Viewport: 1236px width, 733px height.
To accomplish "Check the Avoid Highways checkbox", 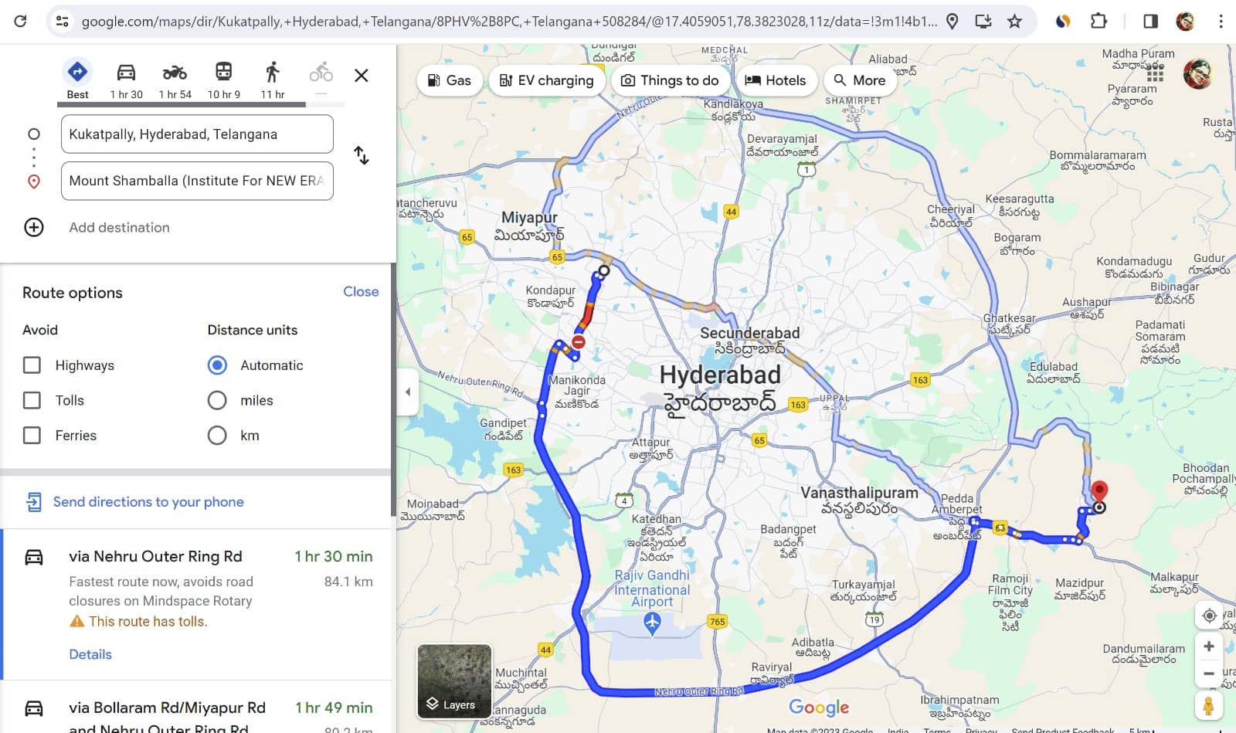I will 32,365.
